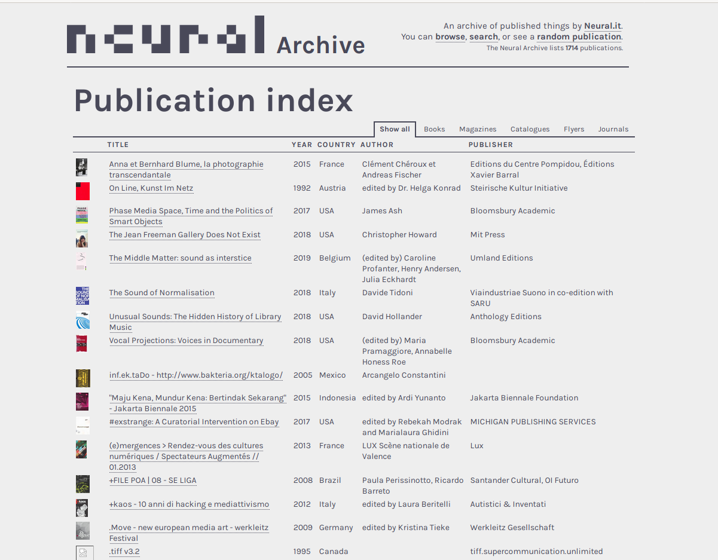Open thumbnail for Phase Media Space
The image size is (718, 560).
[x=82, y=215]
